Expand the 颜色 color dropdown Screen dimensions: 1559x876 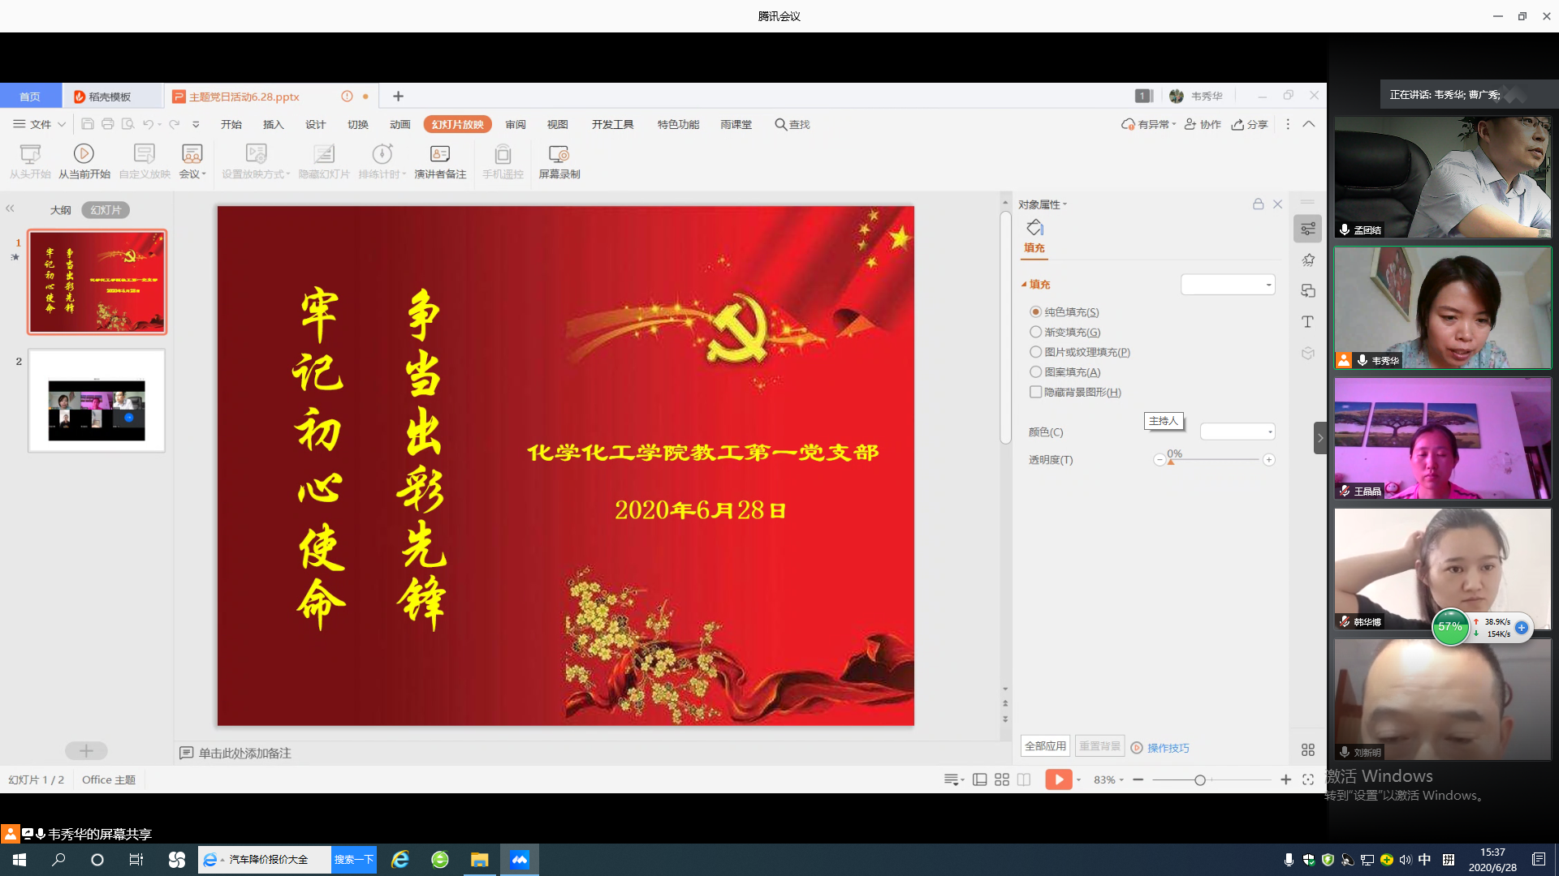(x=1237, y=432)
